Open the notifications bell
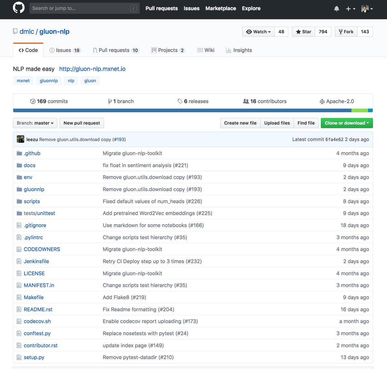Image resolution: width=387 pixels, height=369 pixels. point(337,9)
